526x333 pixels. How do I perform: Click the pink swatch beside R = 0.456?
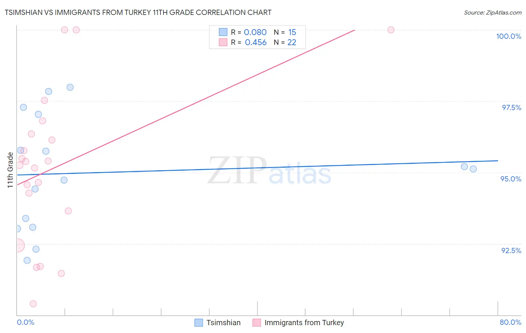pyautogui.click(x=223, y=42)
